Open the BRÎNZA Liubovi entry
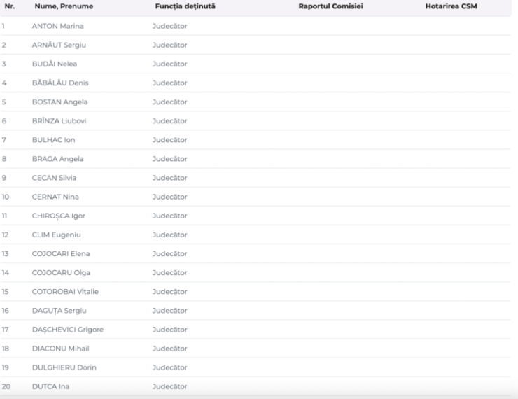 point(61,120)
